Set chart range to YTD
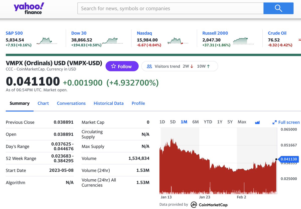This screenshot has height=209, width=301. point(208,122)
